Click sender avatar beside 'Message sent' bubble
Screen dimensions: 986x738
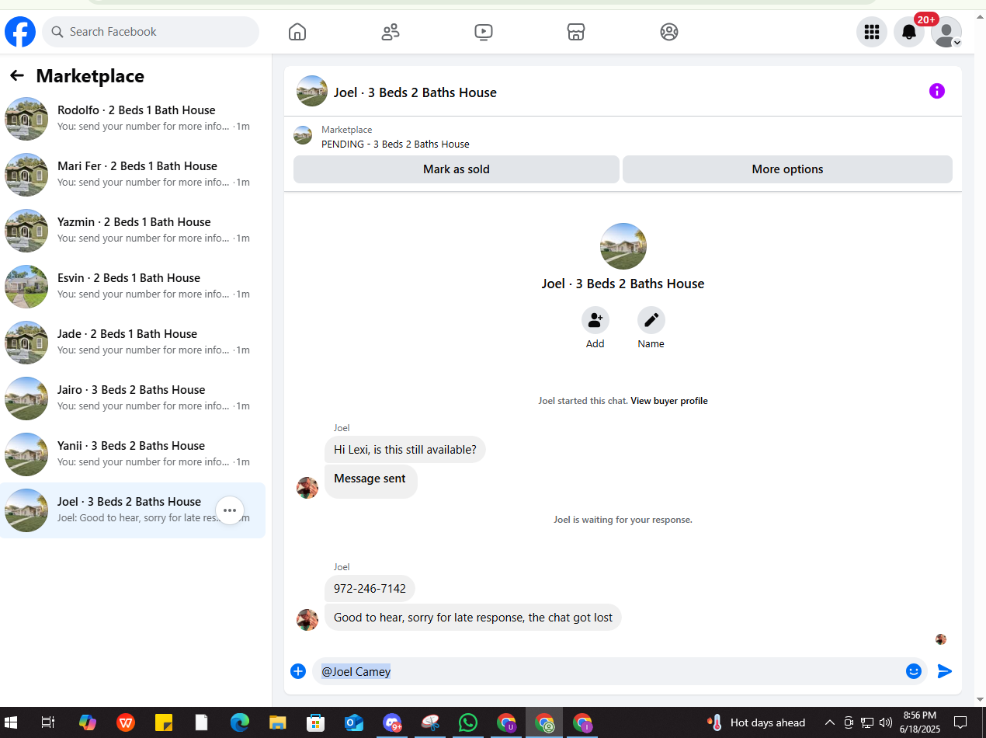pos(307,488)
